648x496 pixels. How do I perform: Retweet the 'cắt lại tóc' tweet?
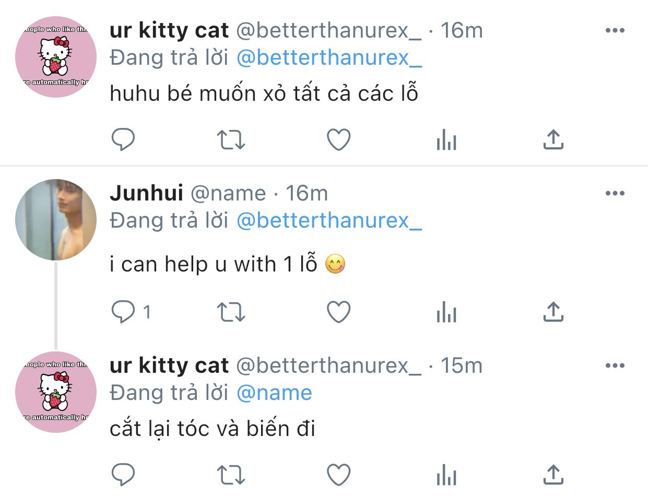tap(230, 475)
